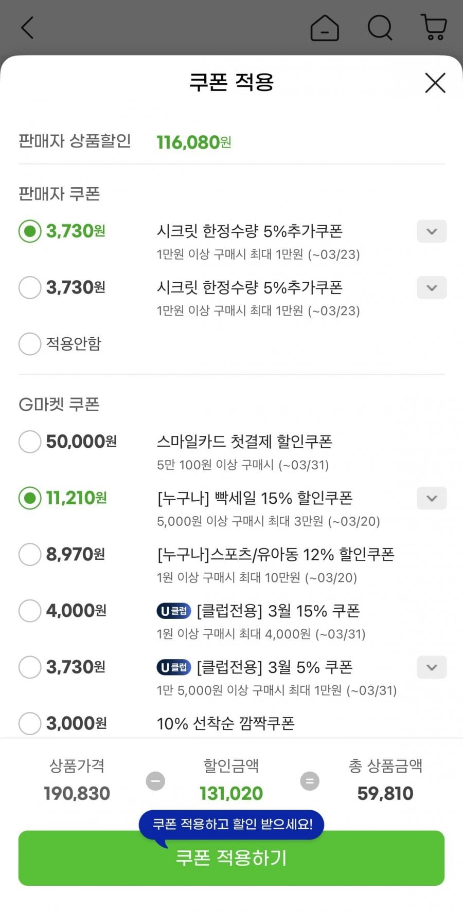Expand the second 시크릿 한정수량 coupon details
463x913 pixels.
[432, 288]
